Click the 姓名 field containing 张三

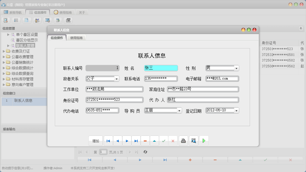161,68
